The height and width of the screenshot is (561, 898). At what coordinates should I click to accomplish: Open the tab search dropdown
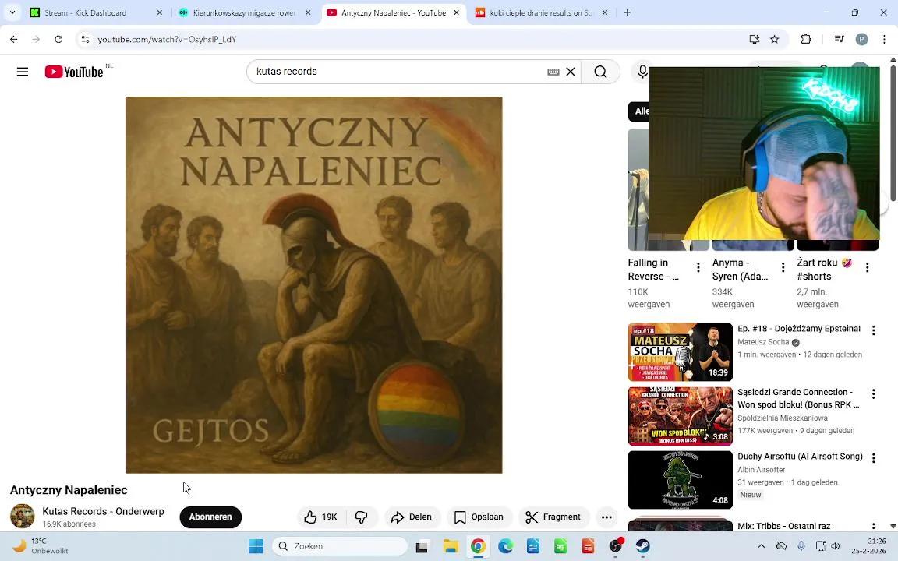click(x=12, y=12)
